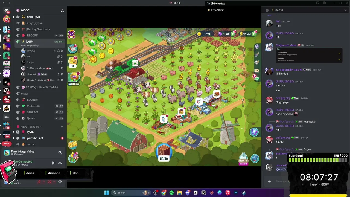Collect the pancake order bubble
This screenshot has height=197, width=350.
(x=181, y=112)
